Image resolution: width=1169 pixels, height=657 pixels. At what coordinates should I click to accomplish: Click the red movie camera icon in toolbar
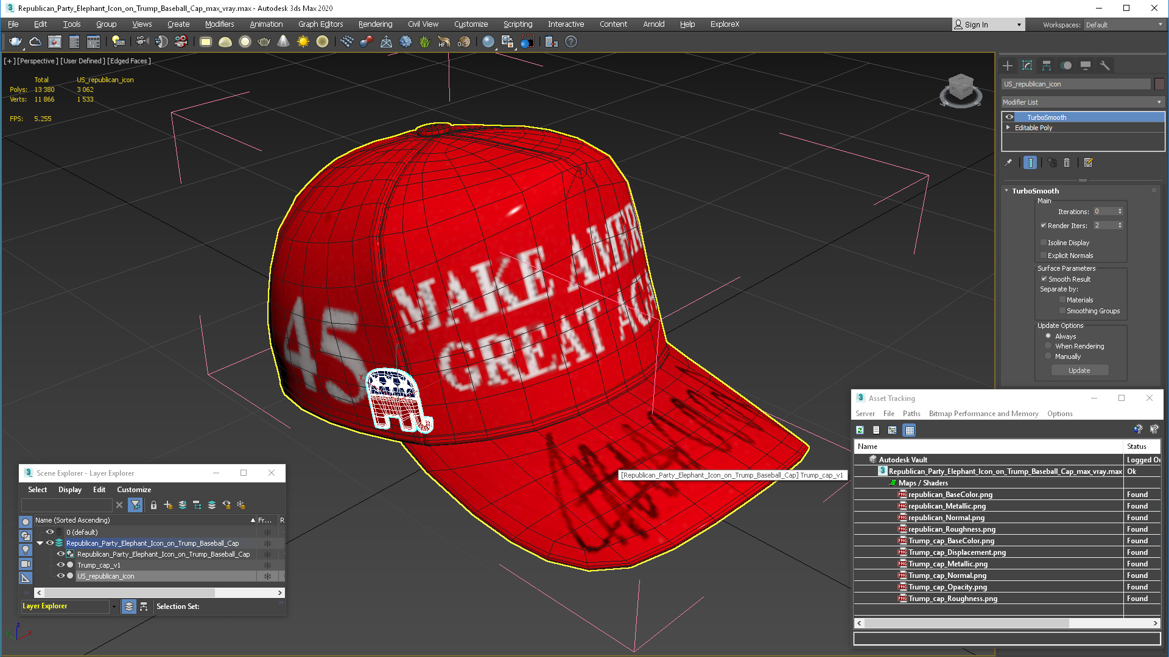point(181,42)
